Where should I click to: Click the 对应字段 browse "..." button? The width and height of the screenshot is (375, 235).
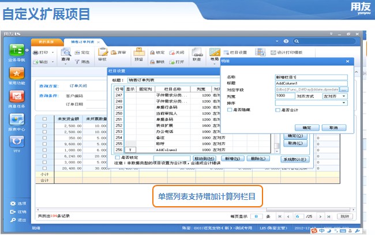point(344,89)
